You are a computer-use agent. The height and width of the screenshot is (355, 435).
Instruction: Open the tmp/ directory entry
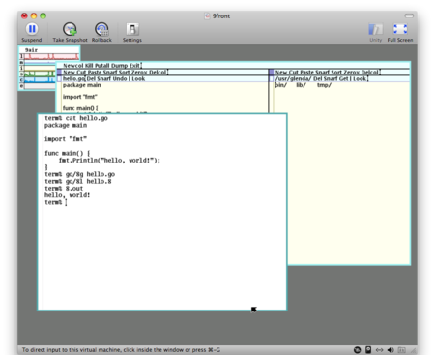324,85
